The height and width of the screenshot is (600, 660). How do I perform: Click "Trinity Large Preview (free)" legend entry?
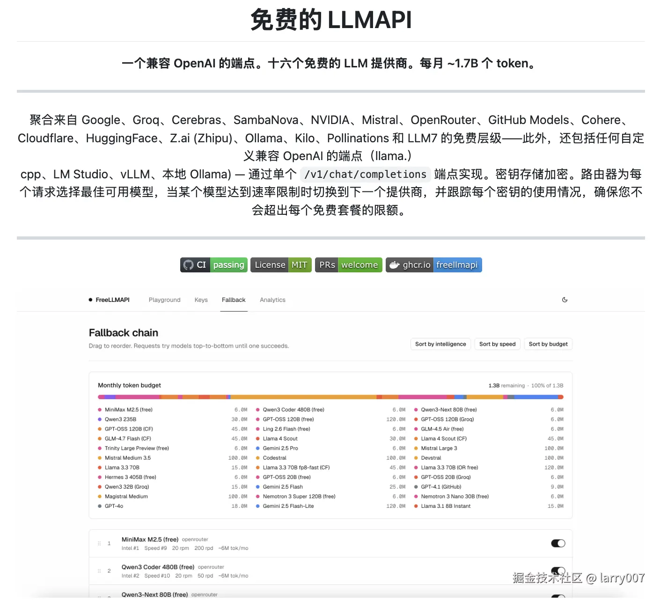pos(137,448)
